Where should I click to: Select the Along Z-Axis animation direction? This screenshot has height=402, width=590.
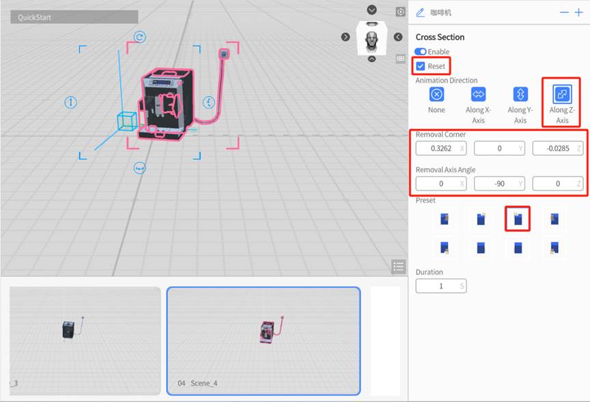561,94
